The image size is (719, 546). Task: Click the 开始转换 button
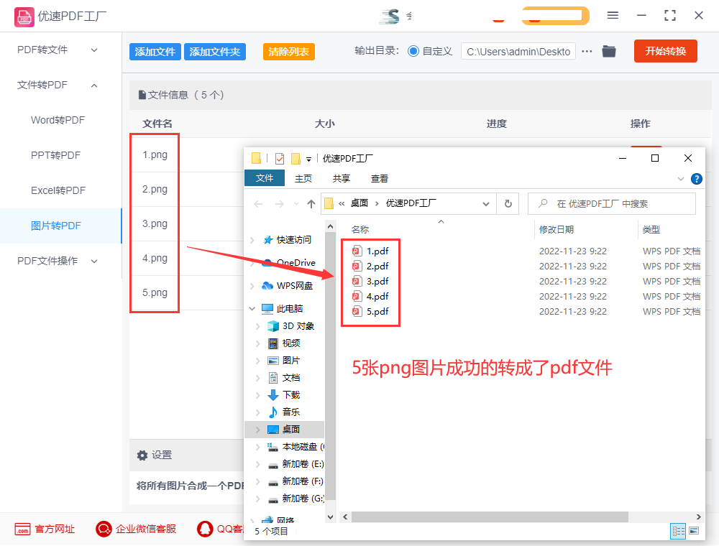(665, 51)
